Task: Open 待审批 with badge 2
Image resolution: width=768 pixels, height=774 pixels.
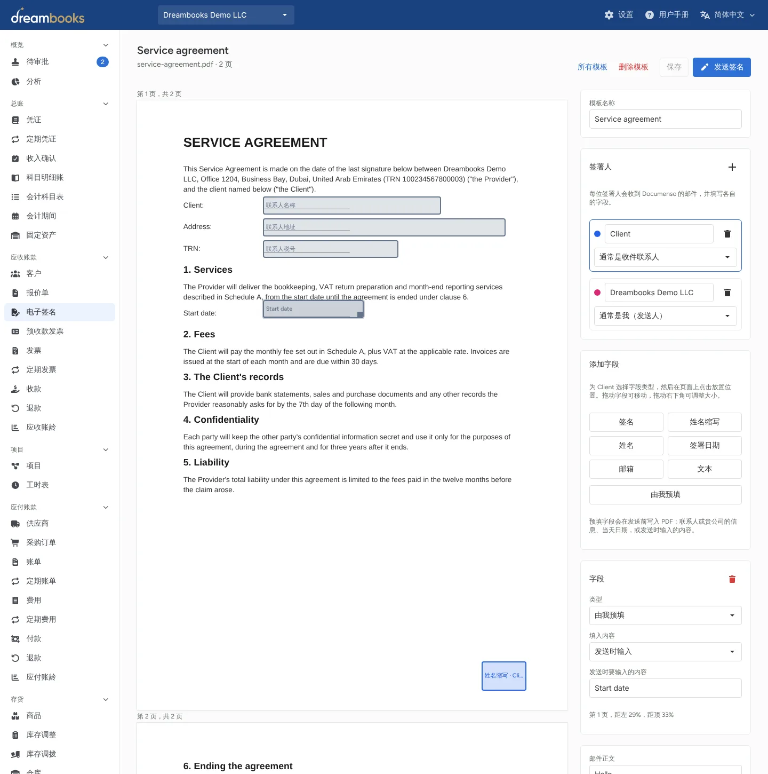Action: click(60, 62)
